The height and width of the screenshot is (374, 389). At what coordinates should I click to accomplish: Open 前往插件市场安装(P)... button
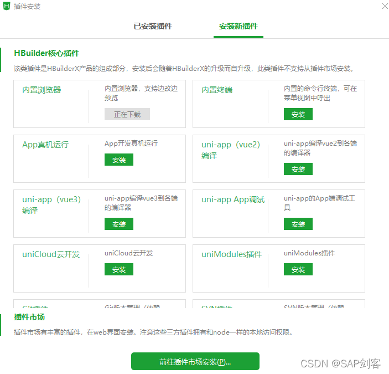click(x=195, y=361)
